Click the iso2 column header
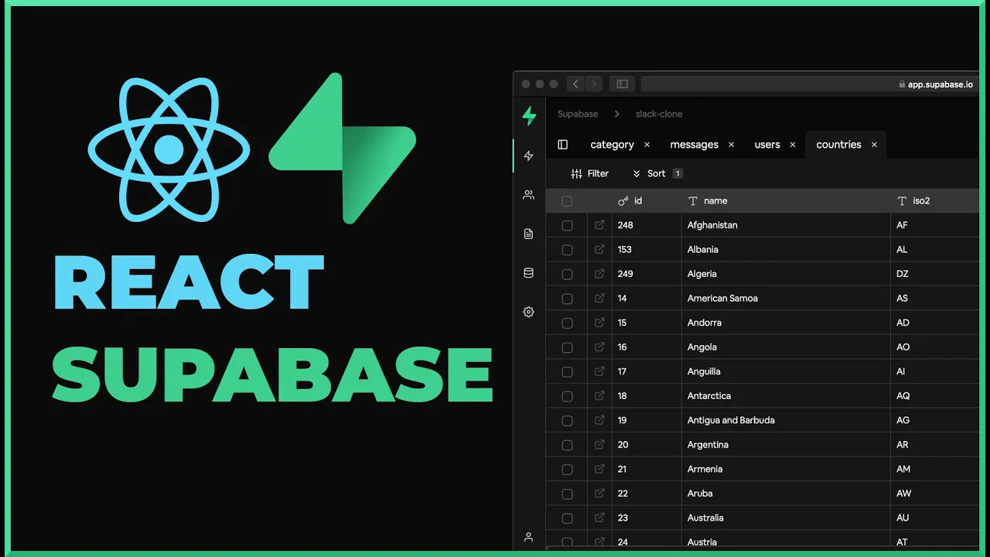 tap(935, 200)
